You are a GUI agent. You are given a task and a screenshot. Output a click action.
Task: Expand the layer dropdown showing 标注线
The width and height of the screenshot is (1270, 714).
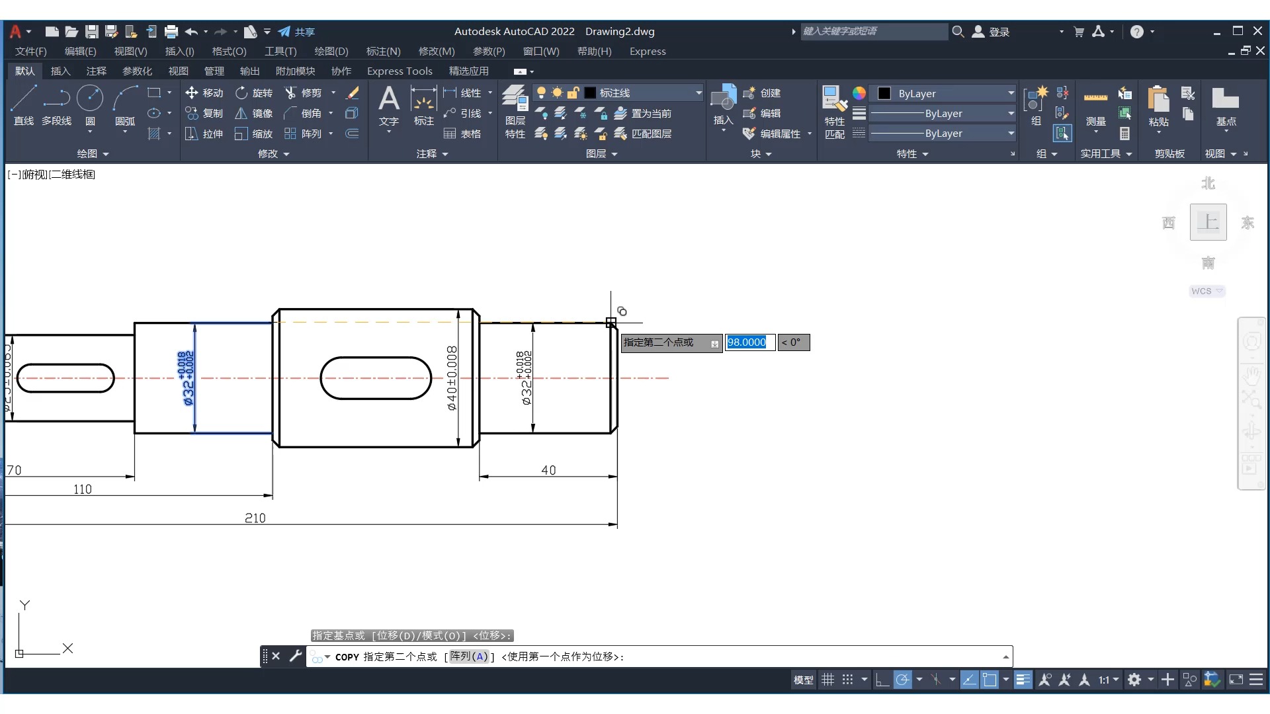(698, 93)
